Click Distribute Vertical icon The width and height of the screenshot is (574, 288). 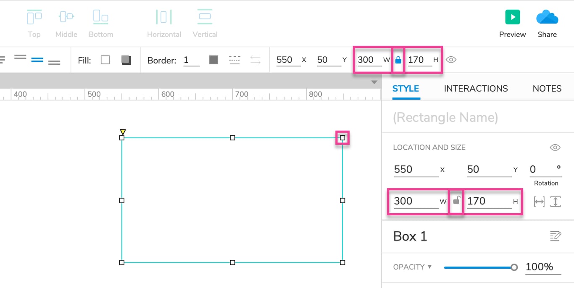(205, 17)
